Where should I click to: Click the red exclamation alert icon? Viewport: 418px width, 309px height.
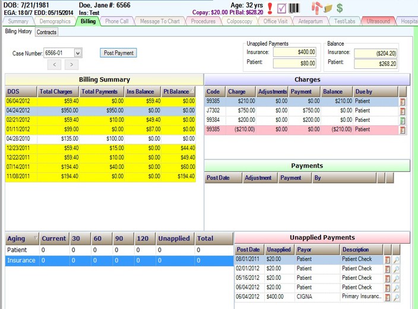(270, 8)
